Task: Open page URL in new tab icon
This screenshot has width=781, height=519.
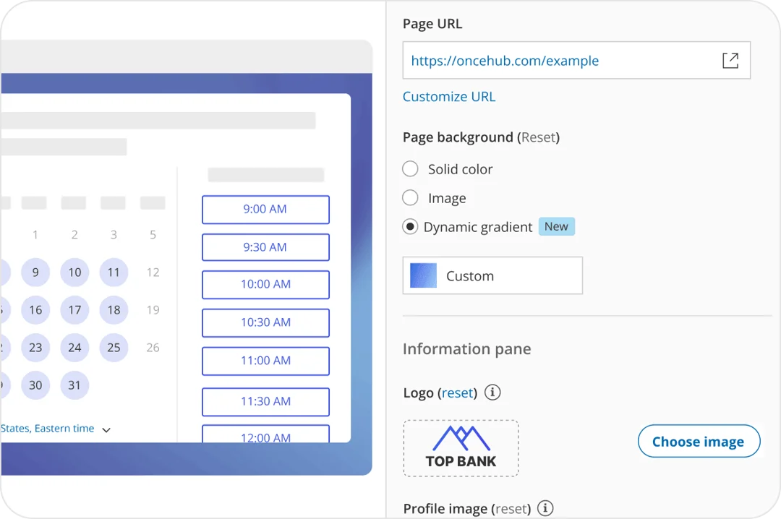Action: pyautogui.click(x=730, y=61)
